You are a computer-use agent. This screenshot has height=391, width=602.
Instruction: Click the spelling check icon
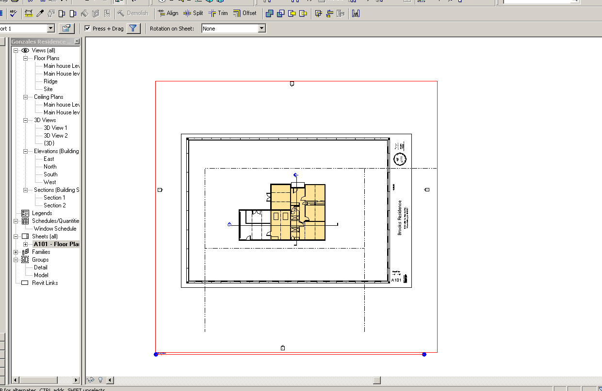coord(12,13)
